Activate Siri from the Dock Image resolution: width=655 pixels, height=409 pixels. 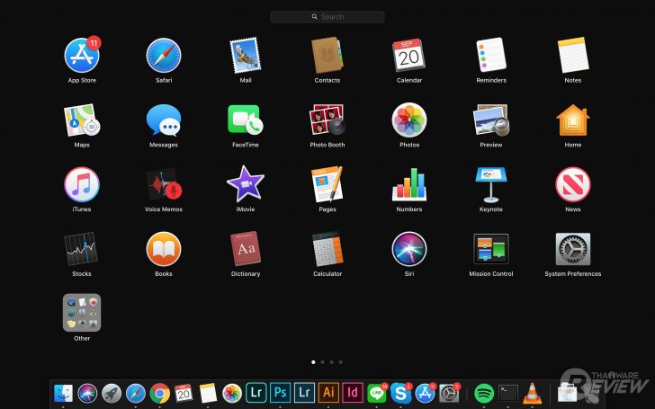coord(87,393)
